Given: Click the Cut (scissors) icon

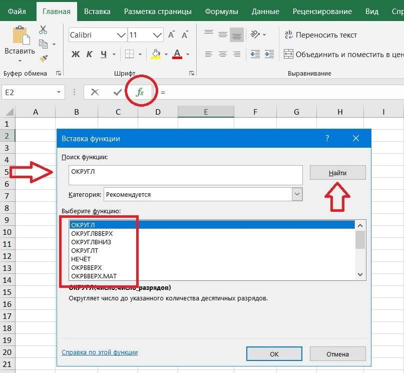Looking at the screenshot, I should (43, 30).
